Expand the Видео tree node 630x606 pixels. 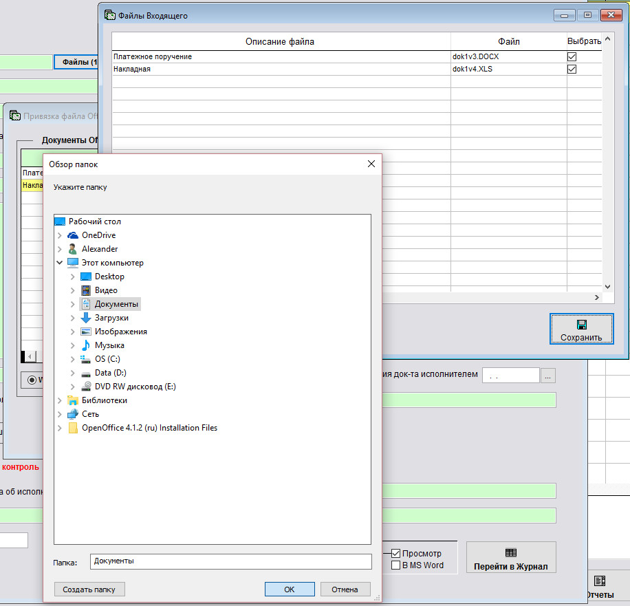[72, 290]
